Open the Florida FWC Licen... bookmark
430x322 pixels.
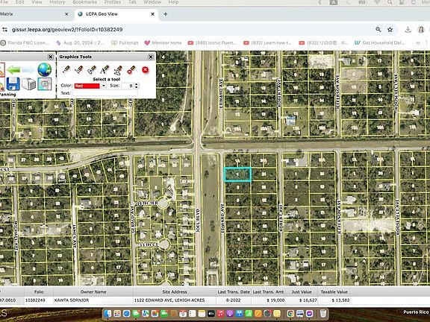[25, 42]
